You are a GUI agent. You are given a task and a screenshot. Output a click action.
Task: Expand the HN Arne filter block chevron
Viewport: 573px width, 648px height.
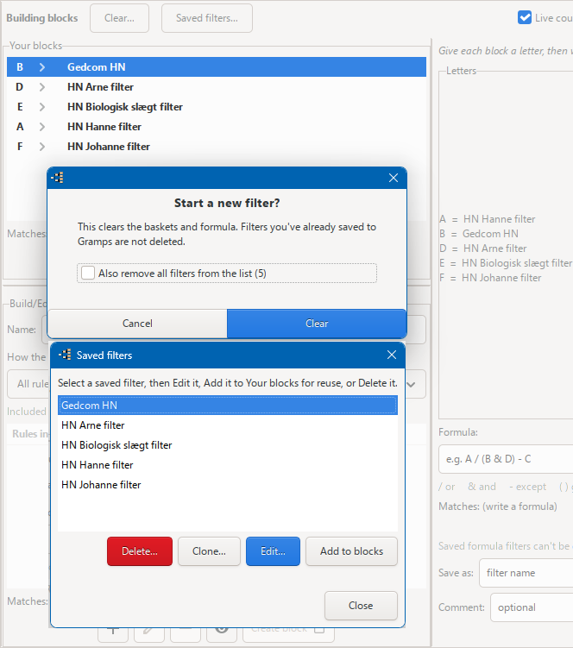pyautogui.click(x=42, y=87)
